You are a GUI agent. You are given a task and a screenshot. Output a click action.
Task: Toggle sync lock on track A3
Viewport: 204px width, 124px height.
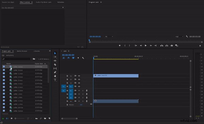[x=75, y=98]
